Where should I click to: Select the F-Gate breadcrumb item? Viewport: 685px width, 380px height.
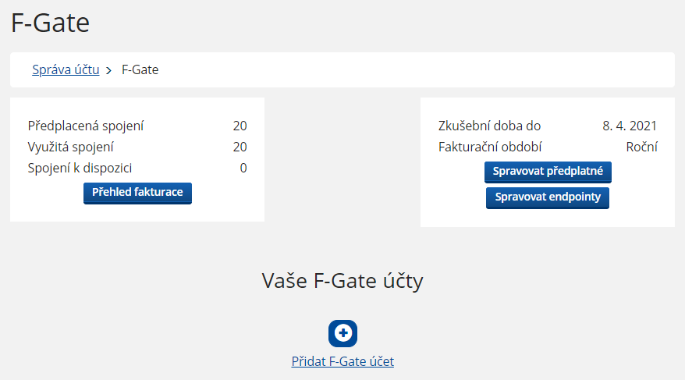(140, 70)
